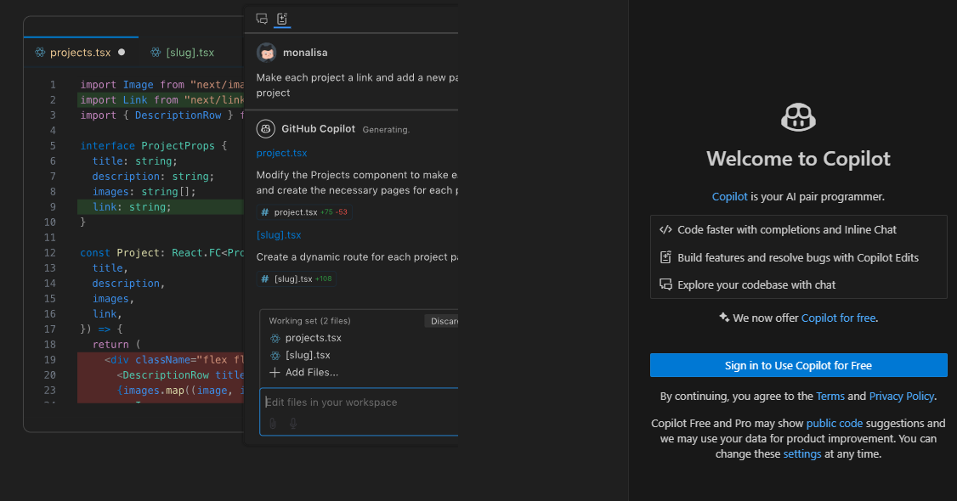Select the Copilot Edits icon tab
Image resolution: width=957 pixels, height=501 pixels.
pyautogui.click(x=282, y=19)
